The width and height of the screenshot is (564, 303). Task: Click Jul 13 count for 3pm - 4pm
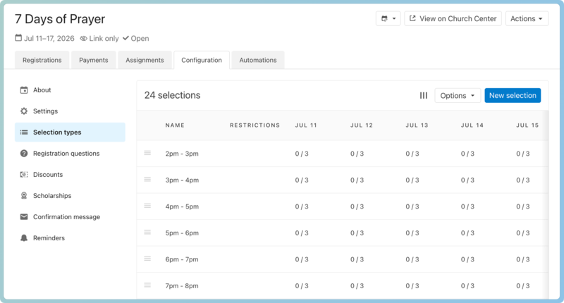click(412, 180)
